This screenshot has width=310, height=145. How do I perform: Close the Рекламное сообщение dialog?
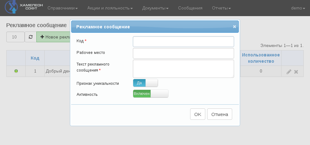coord(234,26)
